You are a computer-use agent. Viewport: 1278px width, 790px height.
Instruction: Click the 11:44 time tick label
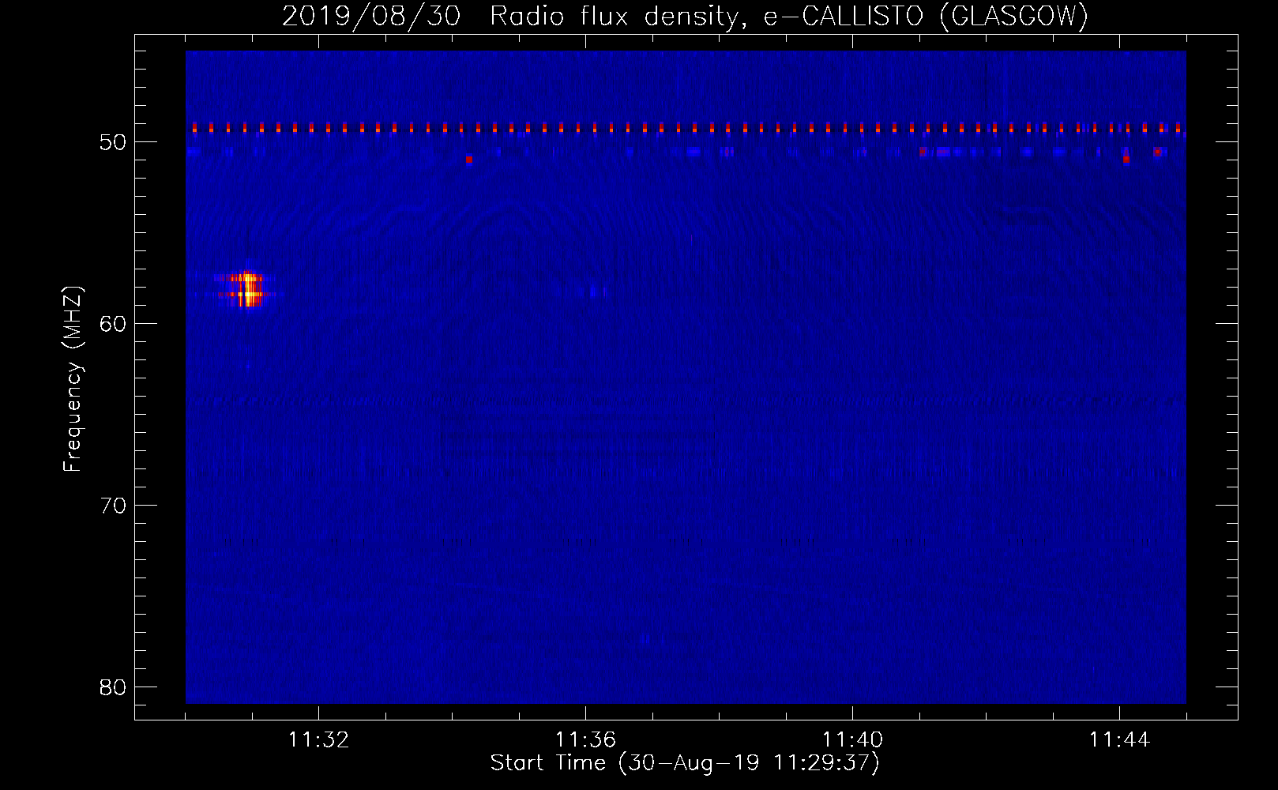point(1119,740)
